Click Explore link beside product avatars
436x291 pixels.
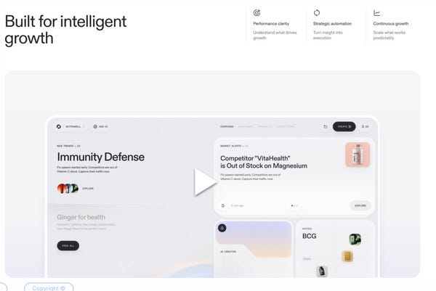pos(88,189)
